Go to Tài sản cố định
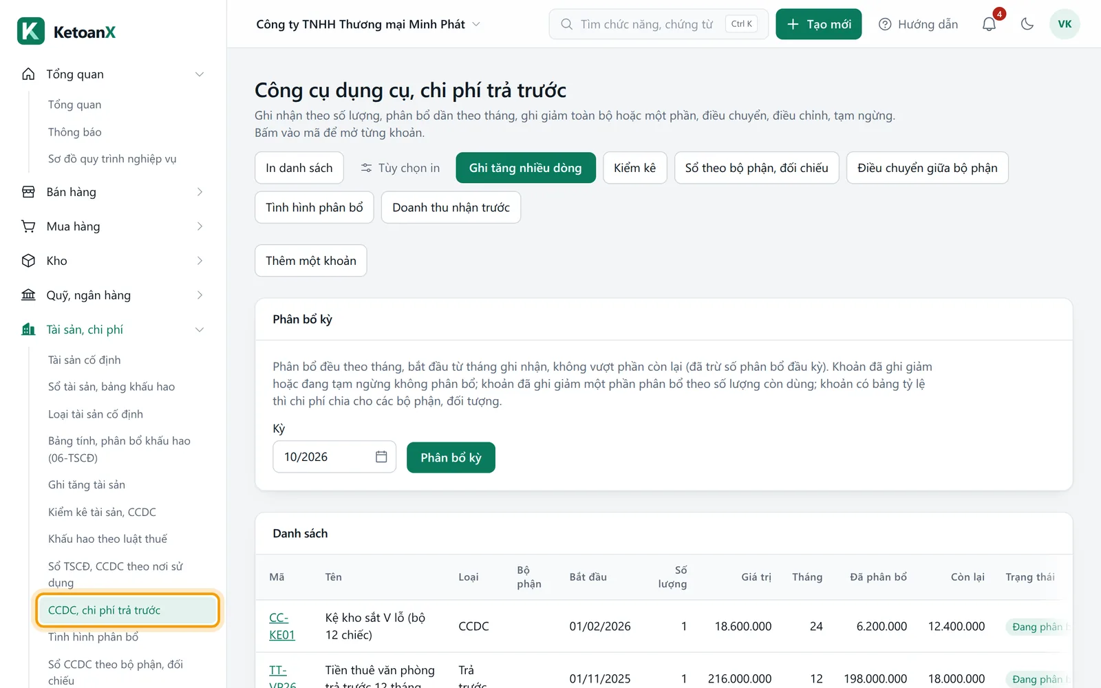This screenshot has width=1101, height=688. pyautogui.click(x=85, y=360)
